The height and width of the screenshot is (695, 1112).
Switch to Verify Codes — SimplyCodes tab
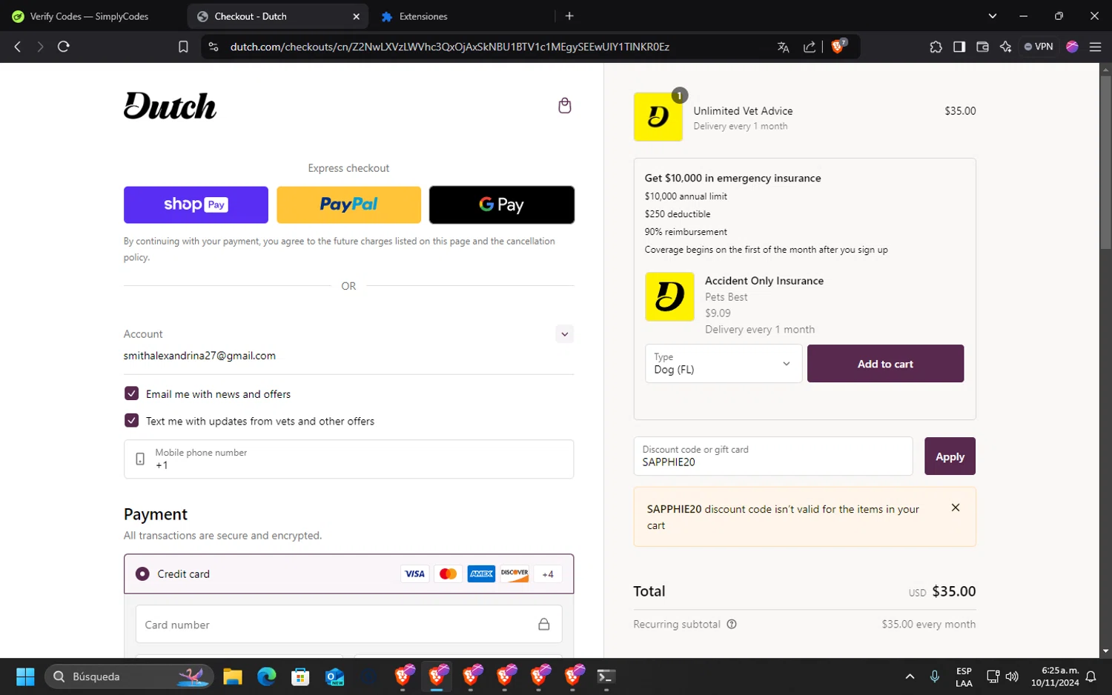tap(89, 16)
